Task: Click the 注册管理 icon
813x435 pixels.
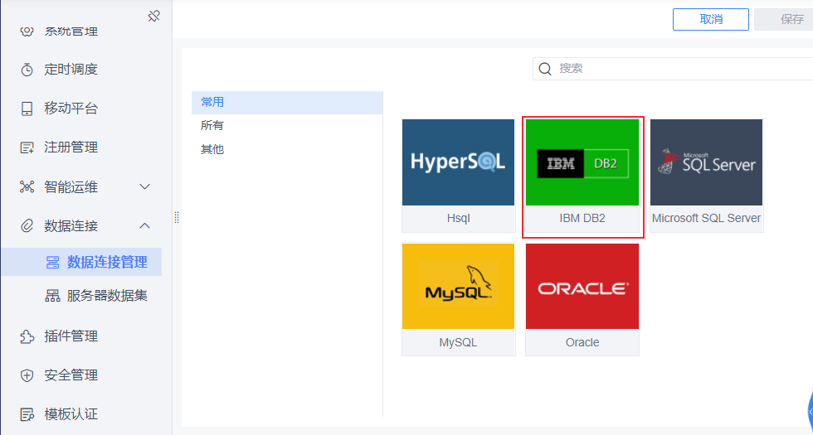Action: pos(27,147)
